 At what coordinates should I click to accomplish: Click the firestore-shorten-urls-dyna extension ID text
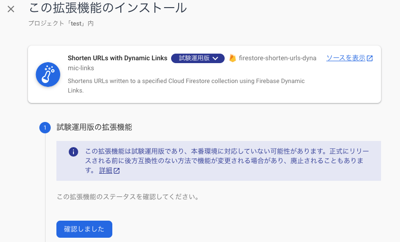click(x=278, y=58)
